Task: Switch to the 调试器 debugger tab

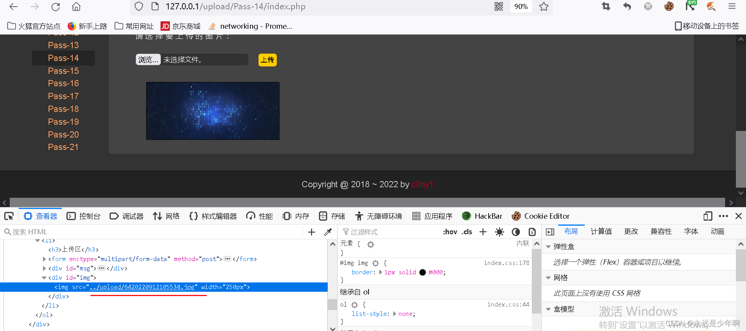Action: (x=127, y=216)
